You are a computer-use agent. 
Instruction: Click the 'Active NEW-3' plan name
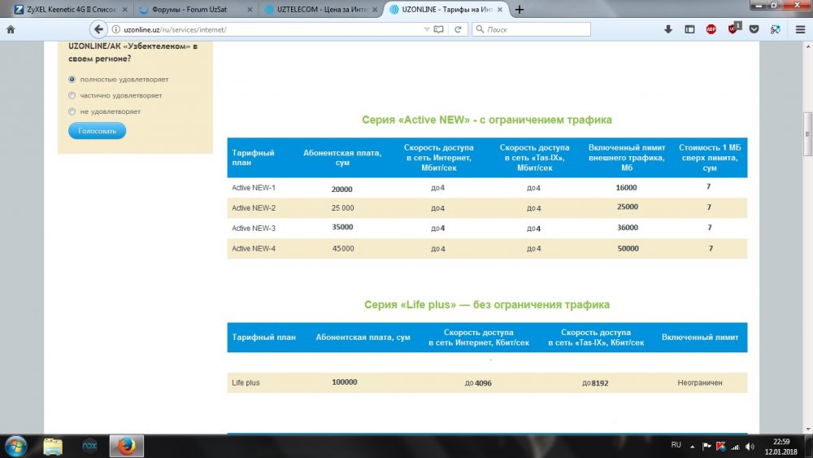[x=254, y=229]
